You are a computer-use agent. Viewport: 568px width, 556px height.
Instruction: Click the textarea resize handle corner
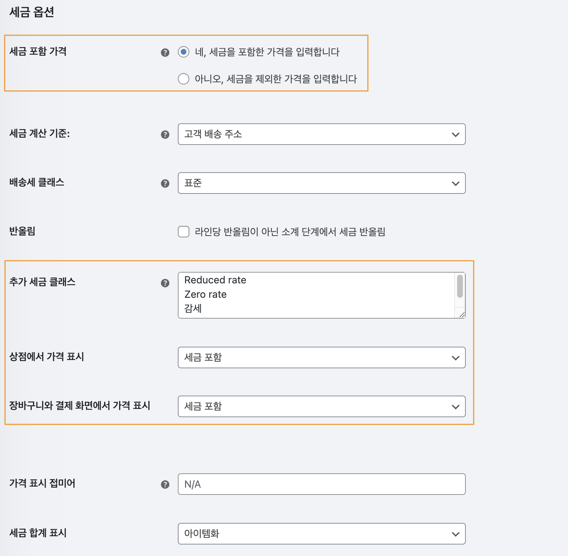(x=462, y=315)
